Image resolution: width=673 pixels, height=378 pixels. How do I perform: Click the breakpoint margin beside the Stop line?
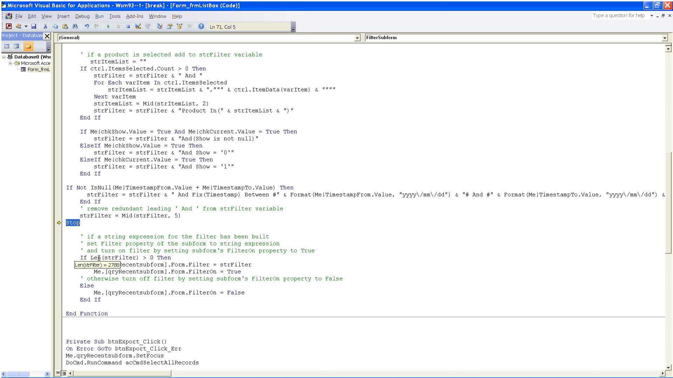tap(59, 223)
